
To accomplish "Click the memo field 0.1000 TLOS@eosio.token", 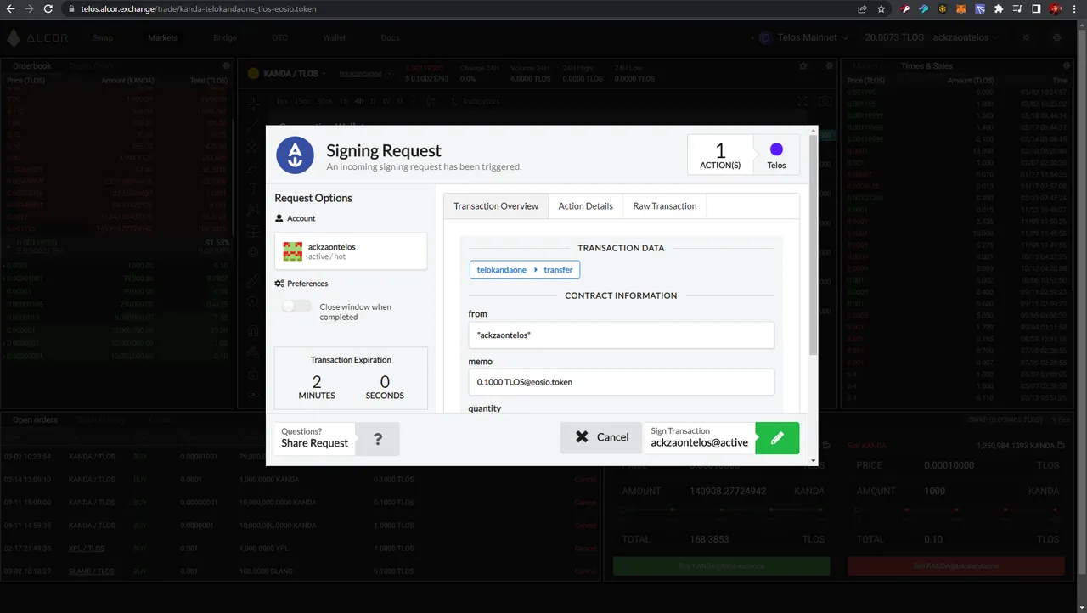I will (x=621, y=382).
